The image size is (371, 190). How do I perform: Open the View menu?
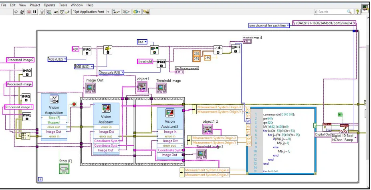(22, 5)
